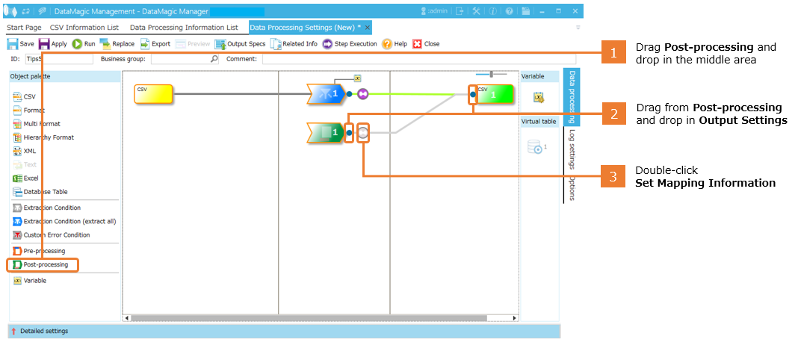Apply the data processing settings
Viewport: 795px width, 342px height.
(52, 44)
